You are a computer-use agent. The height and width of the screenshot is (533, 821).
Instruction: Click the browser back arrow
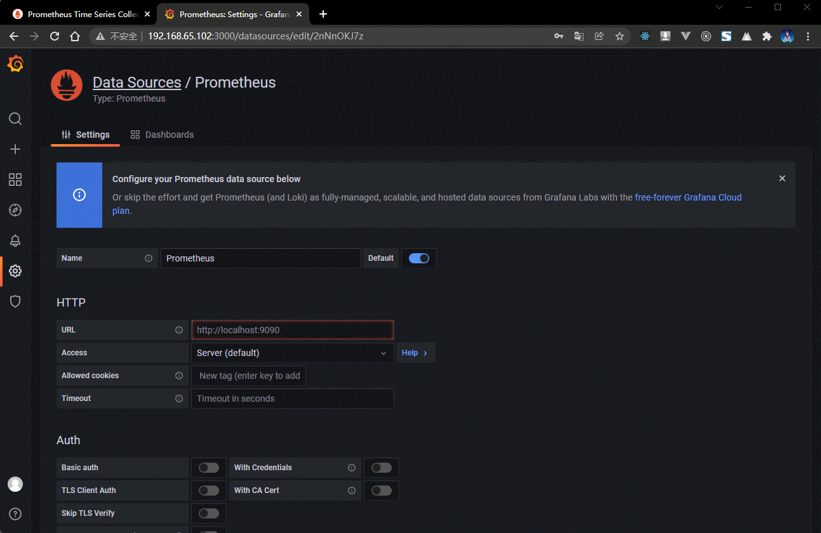(14, 36)
